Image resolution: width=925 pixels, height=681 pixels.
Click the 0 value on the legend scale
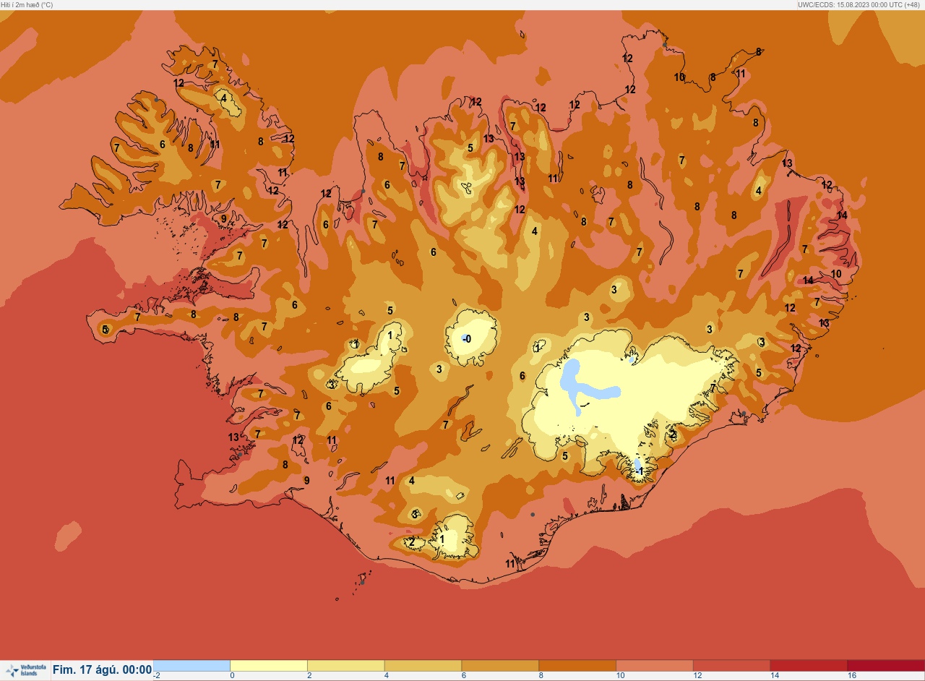click(232, 676)
